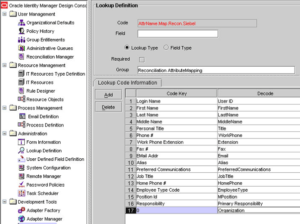This screenshot has width=300, height=224.
Task: Collapse the Development Tools tree node
Action: 4,202
